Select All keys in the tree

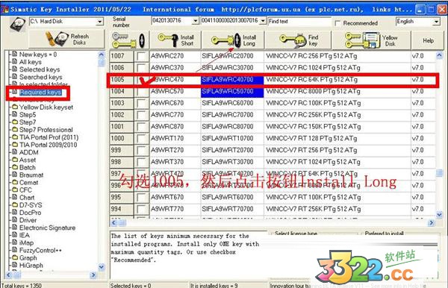31,62
